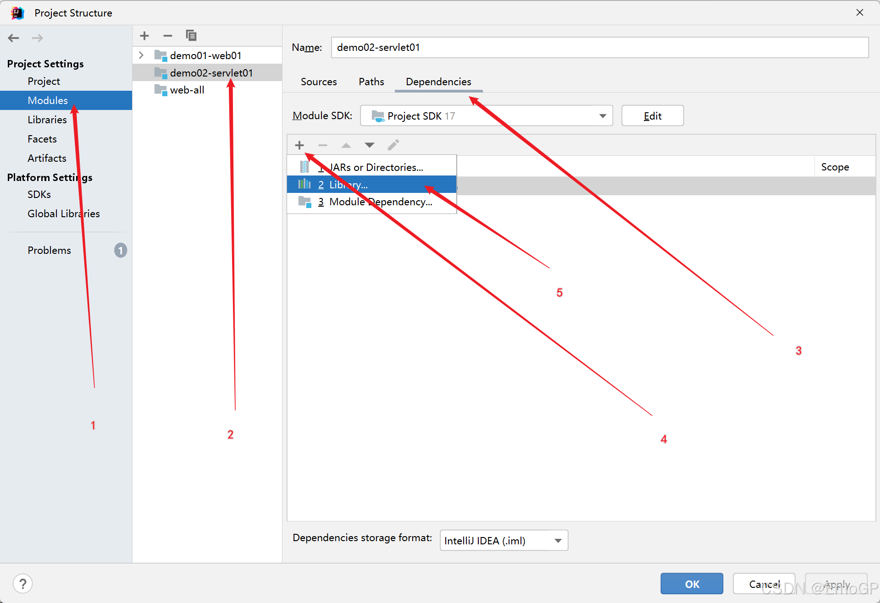880x603 pixels.
Task: Click the back navigation arrow
Action: [13, 38]
